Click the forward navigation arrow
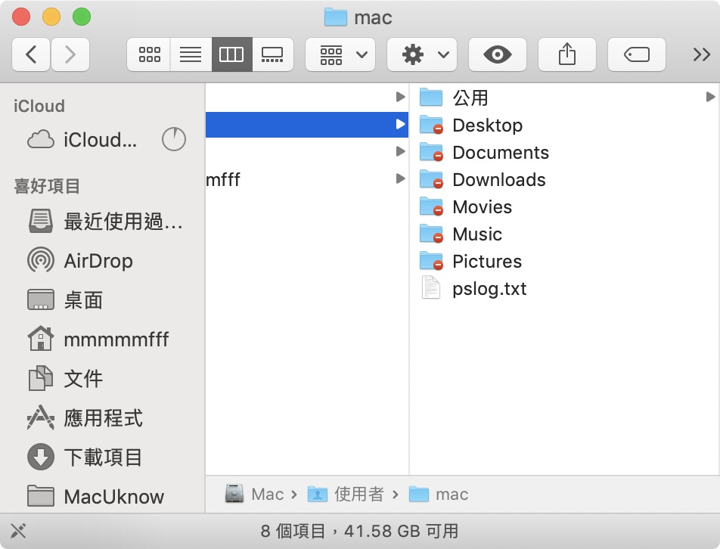 (x=70, y=54)
